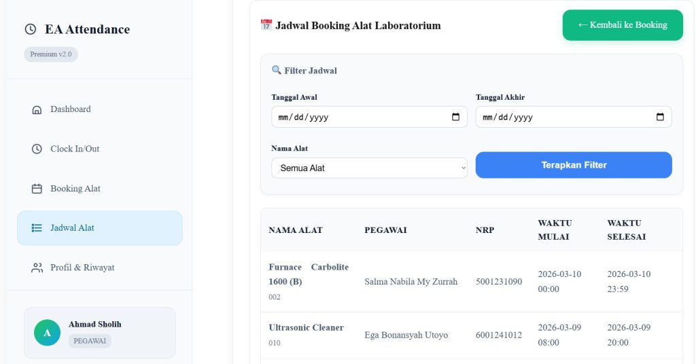
Task: Click the Premium v2.0 badge
Action: (x=51, y=54)
